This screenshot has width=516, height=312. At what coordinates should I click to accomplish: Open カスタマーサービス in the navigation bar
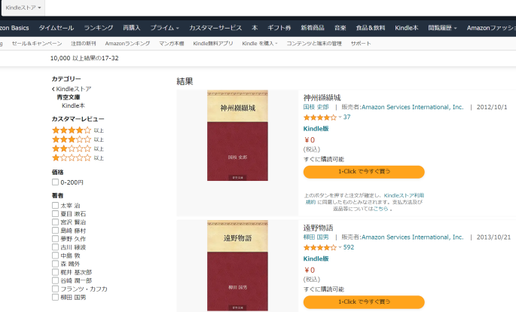215,28
